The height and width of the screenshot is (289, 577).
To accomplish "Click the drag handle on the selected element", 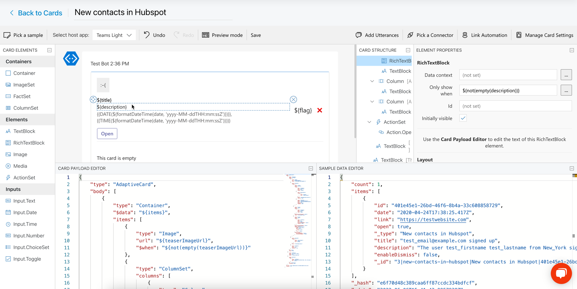I will click(93, 100).
